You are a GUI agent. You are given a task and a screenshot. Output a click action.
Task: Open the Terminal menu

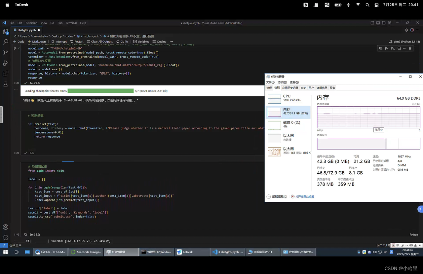[x=71, y=23]
